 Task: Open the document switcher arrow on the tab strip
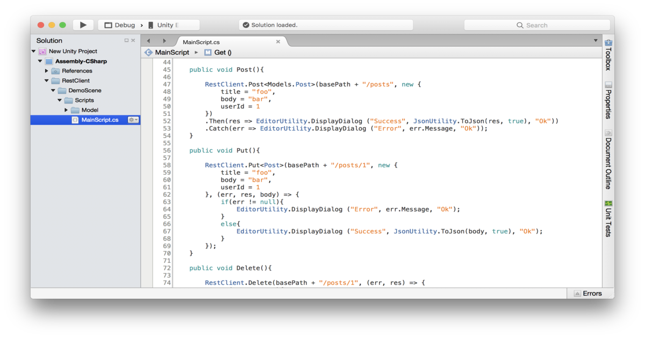pos(595,41)
